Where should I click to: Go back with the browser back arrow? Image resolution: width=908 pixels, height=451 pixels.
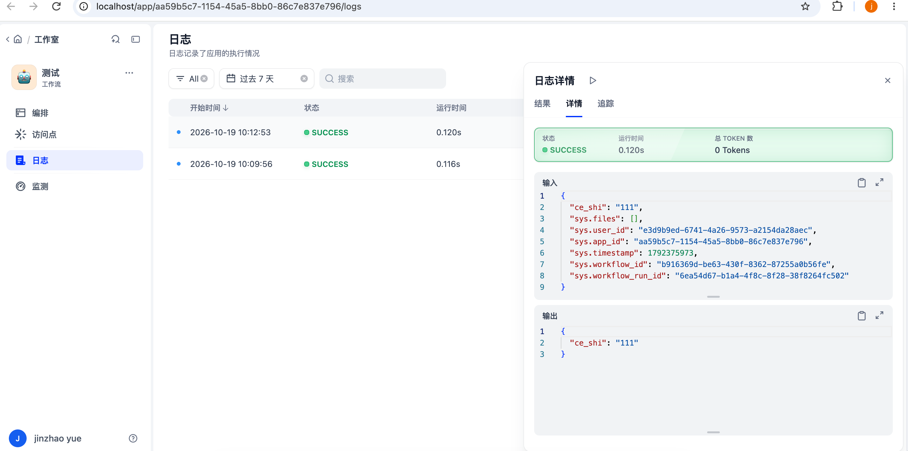tap(11, 6)
